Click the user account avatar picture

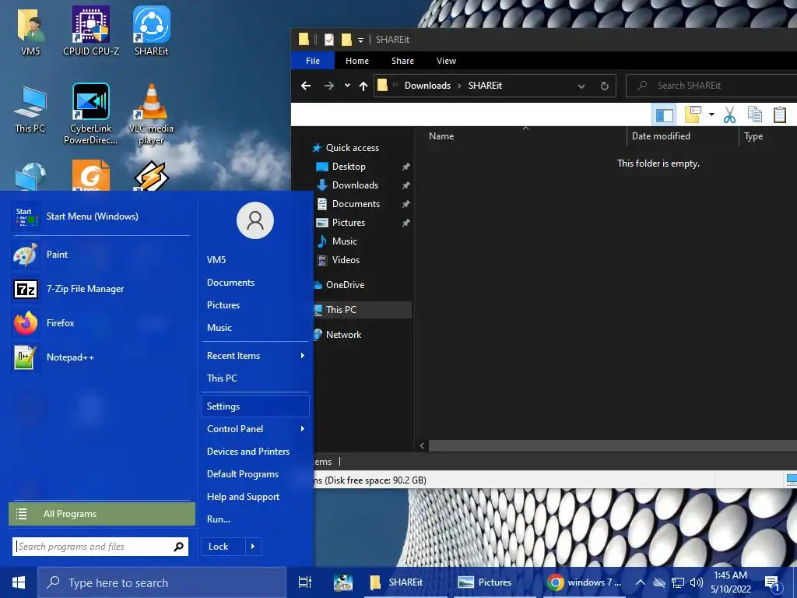pos(255,220)
